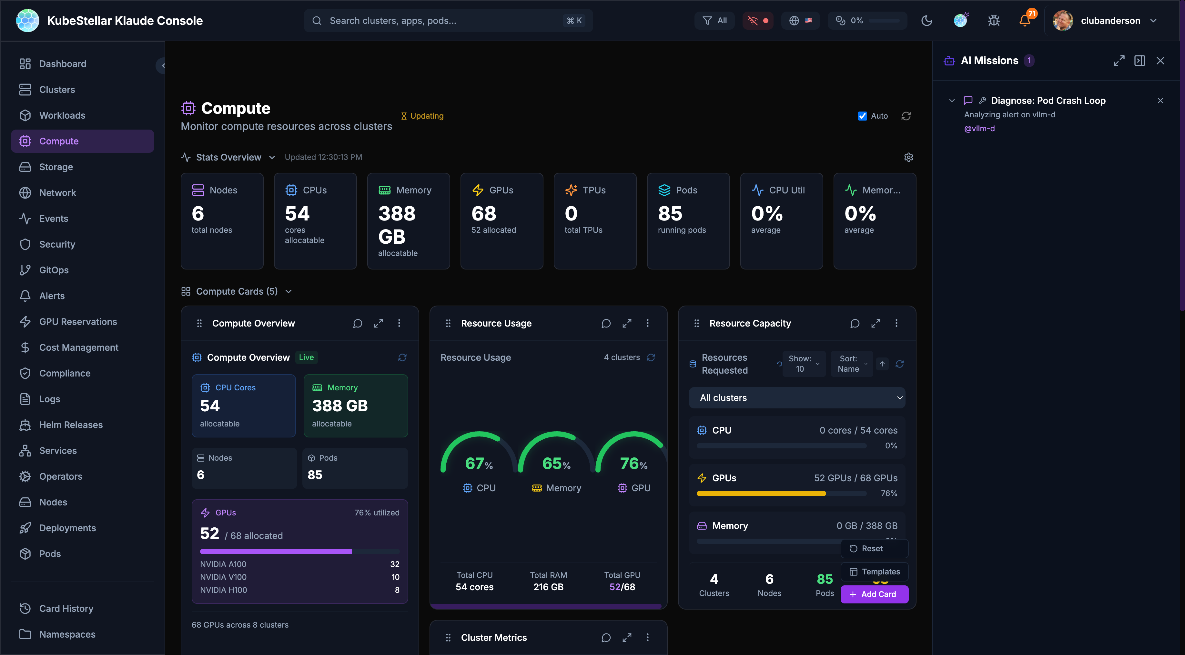Open chat on the Compute Overview card

358,323
